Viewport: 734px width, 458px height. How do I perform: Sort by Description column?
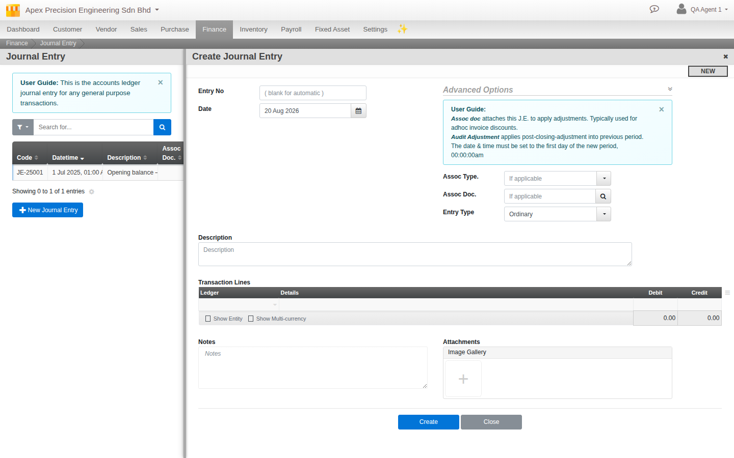tap(127, 158)
